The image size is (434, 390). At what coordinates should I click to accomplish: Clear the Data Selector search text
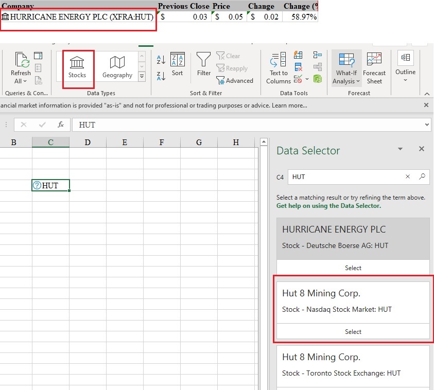pos(408,176)
